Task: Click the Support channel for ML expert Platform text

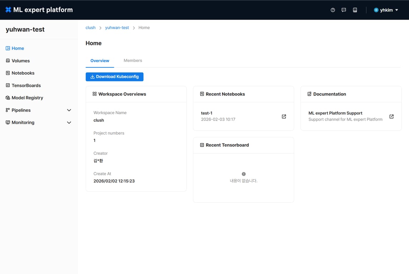Action: point(345,120)
